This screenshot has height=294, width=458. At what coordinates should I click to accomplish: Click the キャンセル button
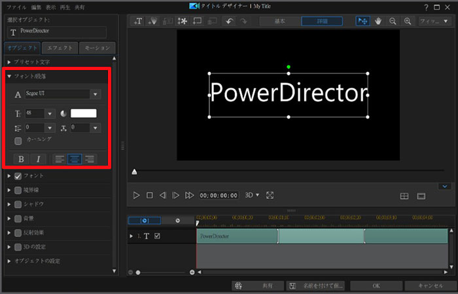coord(431,285)
